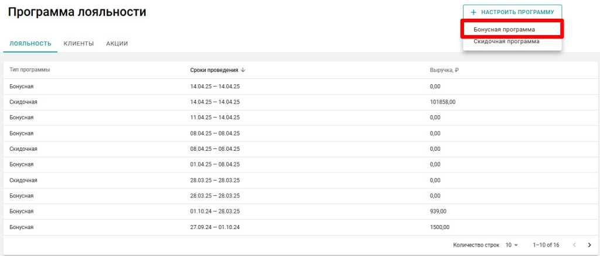Open rows-per-page dropdown showing 10
The width and height of the screenshot is (600, 256).
512,245
